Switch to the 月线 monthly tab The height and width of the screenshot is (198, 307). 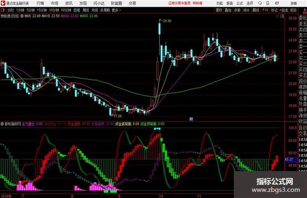point(95,10)
